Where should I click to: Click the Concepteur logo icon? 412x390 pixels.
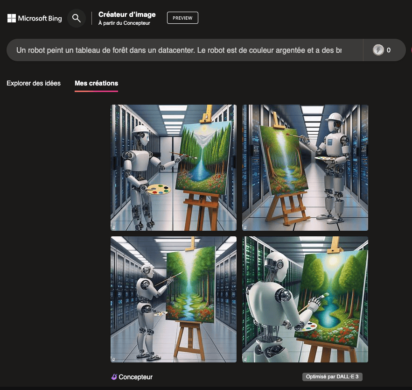coord(114,377)
